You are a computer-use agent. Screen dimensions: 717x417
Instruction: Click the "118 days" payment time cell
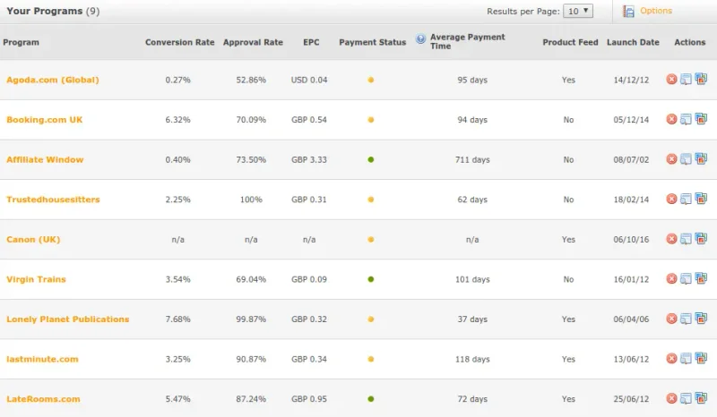tap(472, 360)
